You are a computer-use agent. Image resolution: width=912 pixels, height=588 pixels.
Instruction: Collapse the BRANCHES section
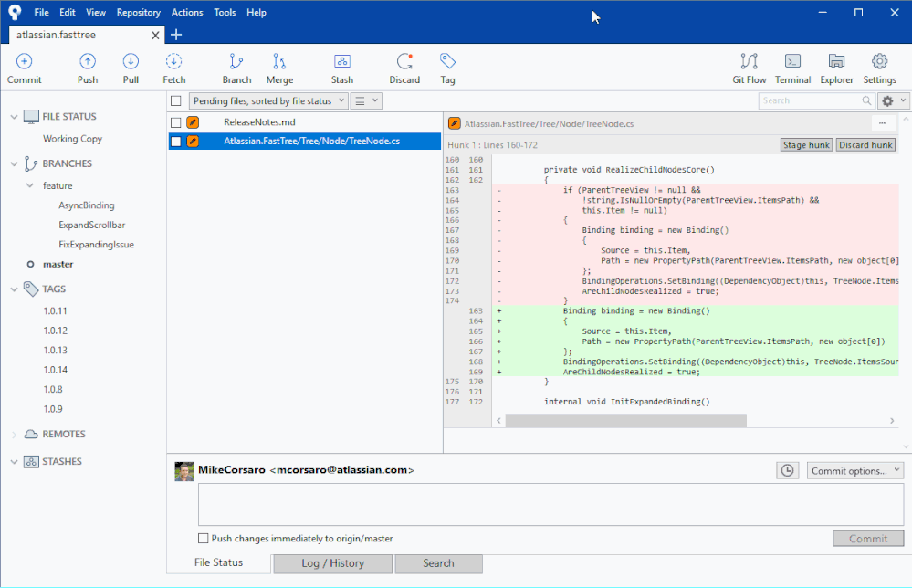(14, 164)
